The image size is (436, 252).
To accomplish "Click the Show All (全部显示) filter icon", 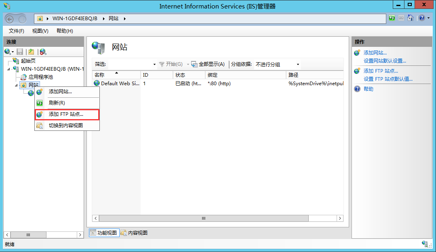I will [194, 64].
